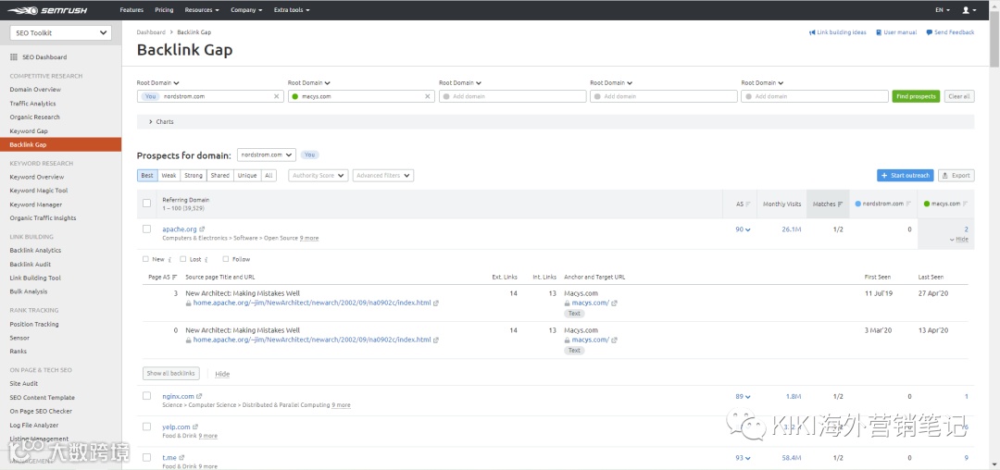
Task: Expand apache.org AS 90 chevron
Action: click(x=747, y=229)
